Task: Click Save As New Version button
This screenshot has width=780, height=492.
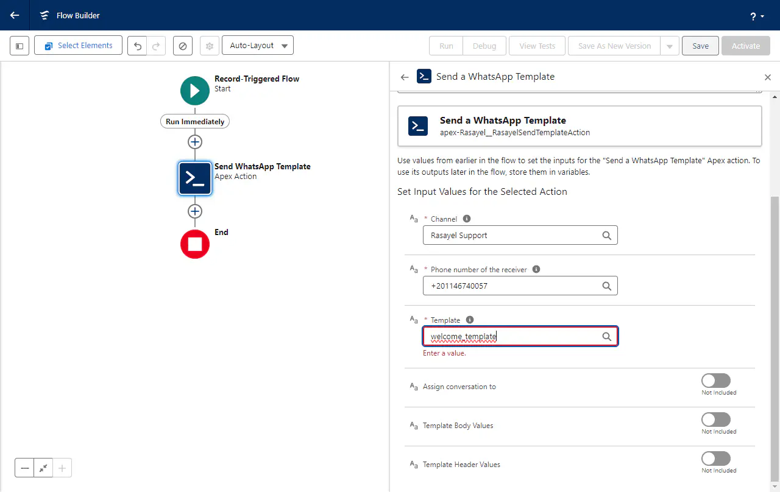Action: tap(614, 46)
